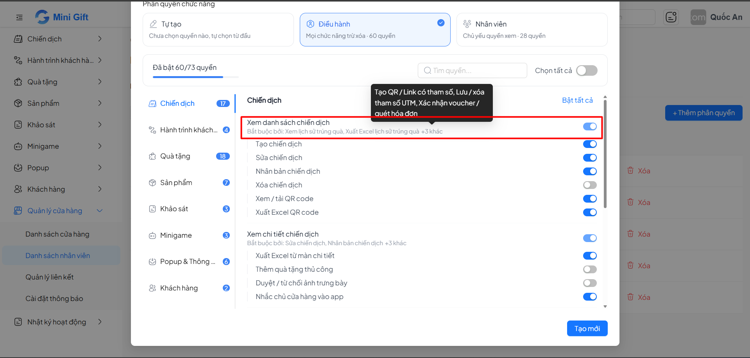Select the Chiến dịch permission tab

click(x=189, y=103)
